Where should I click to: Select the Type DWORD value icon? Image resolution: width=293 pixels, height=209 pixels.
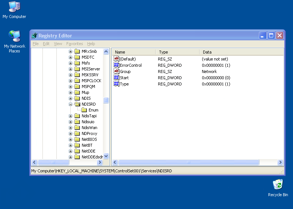click(x=116, y=84)
